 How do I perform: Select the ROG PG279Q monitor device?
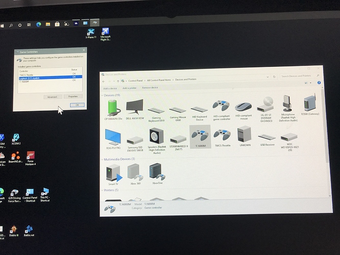[113, 139]
